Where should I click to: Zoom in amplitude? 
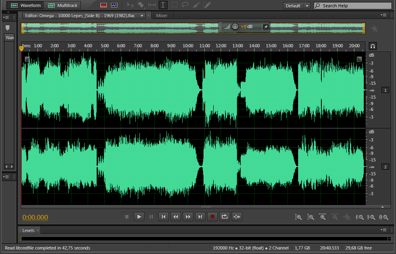click(298, 217)
